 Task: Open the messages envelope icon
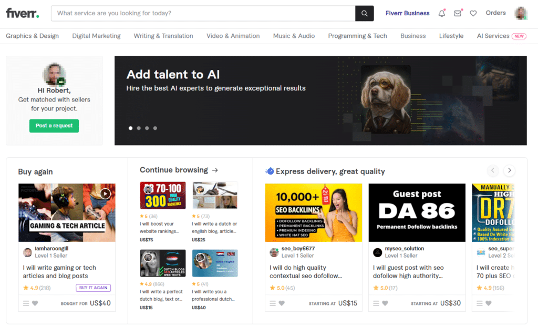click(457, 13)
